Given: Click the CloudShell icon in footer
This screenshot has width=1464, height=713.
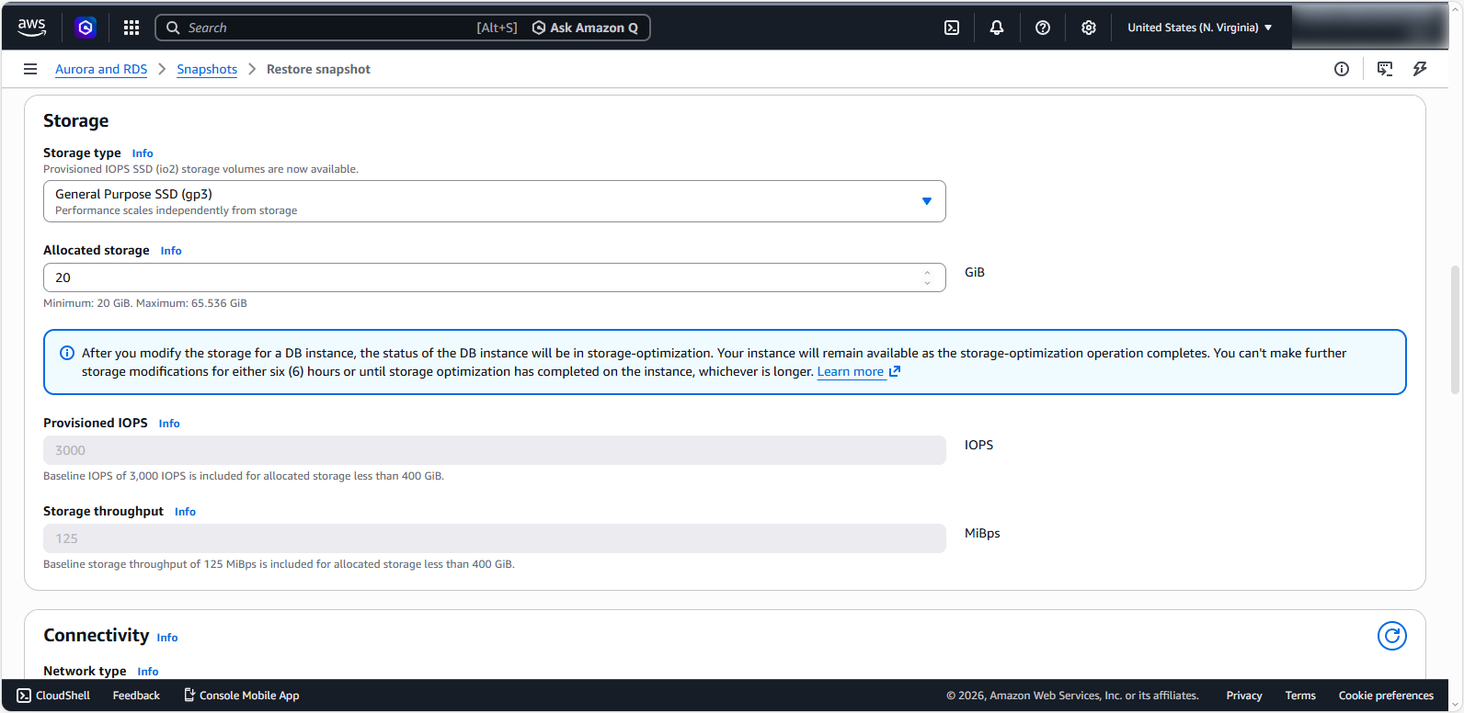Looking at the screenshot, I should [x=25, y=696].
